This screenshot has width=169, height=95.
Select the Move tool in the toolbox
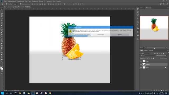(x=2, y=9)
